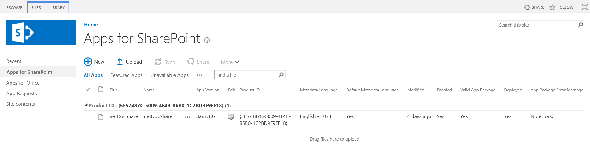Image resolution: width=590 pixels, height=145 pixels.
Task: Click the focus on content icon
Action: tap(585, 7)
